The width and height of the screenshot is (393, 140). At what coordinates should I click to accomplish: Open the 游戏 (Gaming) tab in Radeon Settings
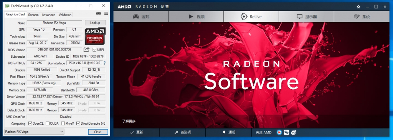141,17
